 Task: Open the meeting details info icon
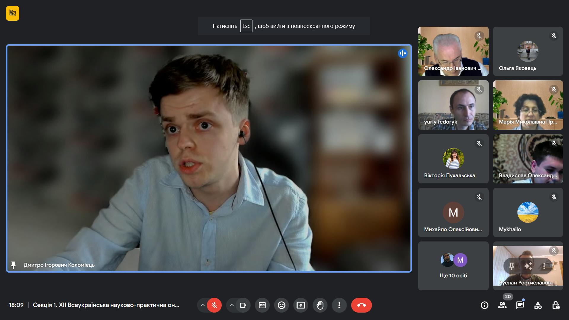[484, 305]
